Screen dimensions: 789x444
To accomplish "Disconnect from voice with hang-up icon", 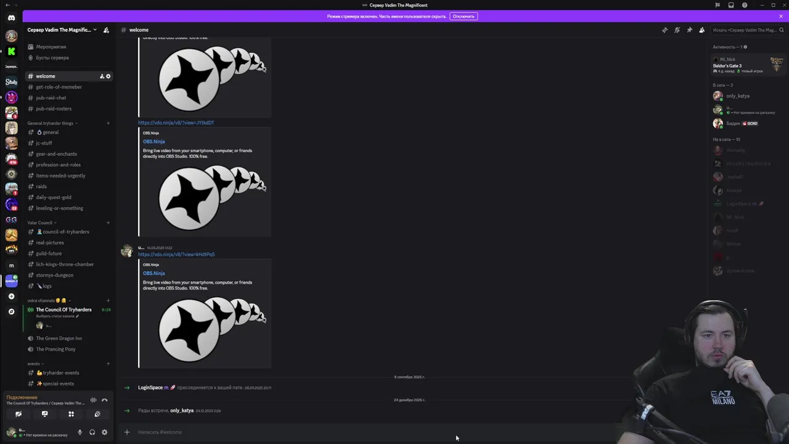I will (x=104, y=400).
